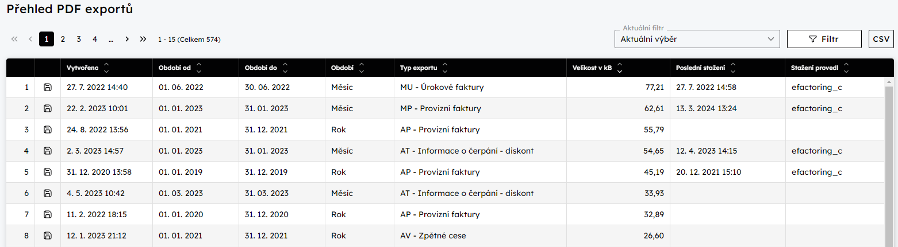Jump to the last page arrows

143,39
